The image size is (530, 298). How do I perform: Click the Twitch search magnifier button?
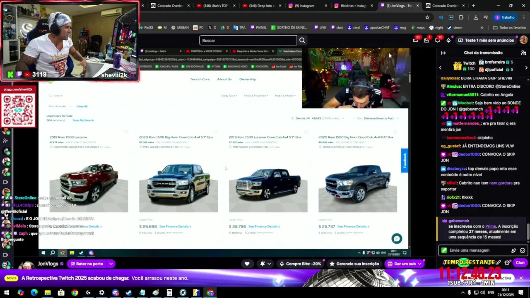(302, 40)
